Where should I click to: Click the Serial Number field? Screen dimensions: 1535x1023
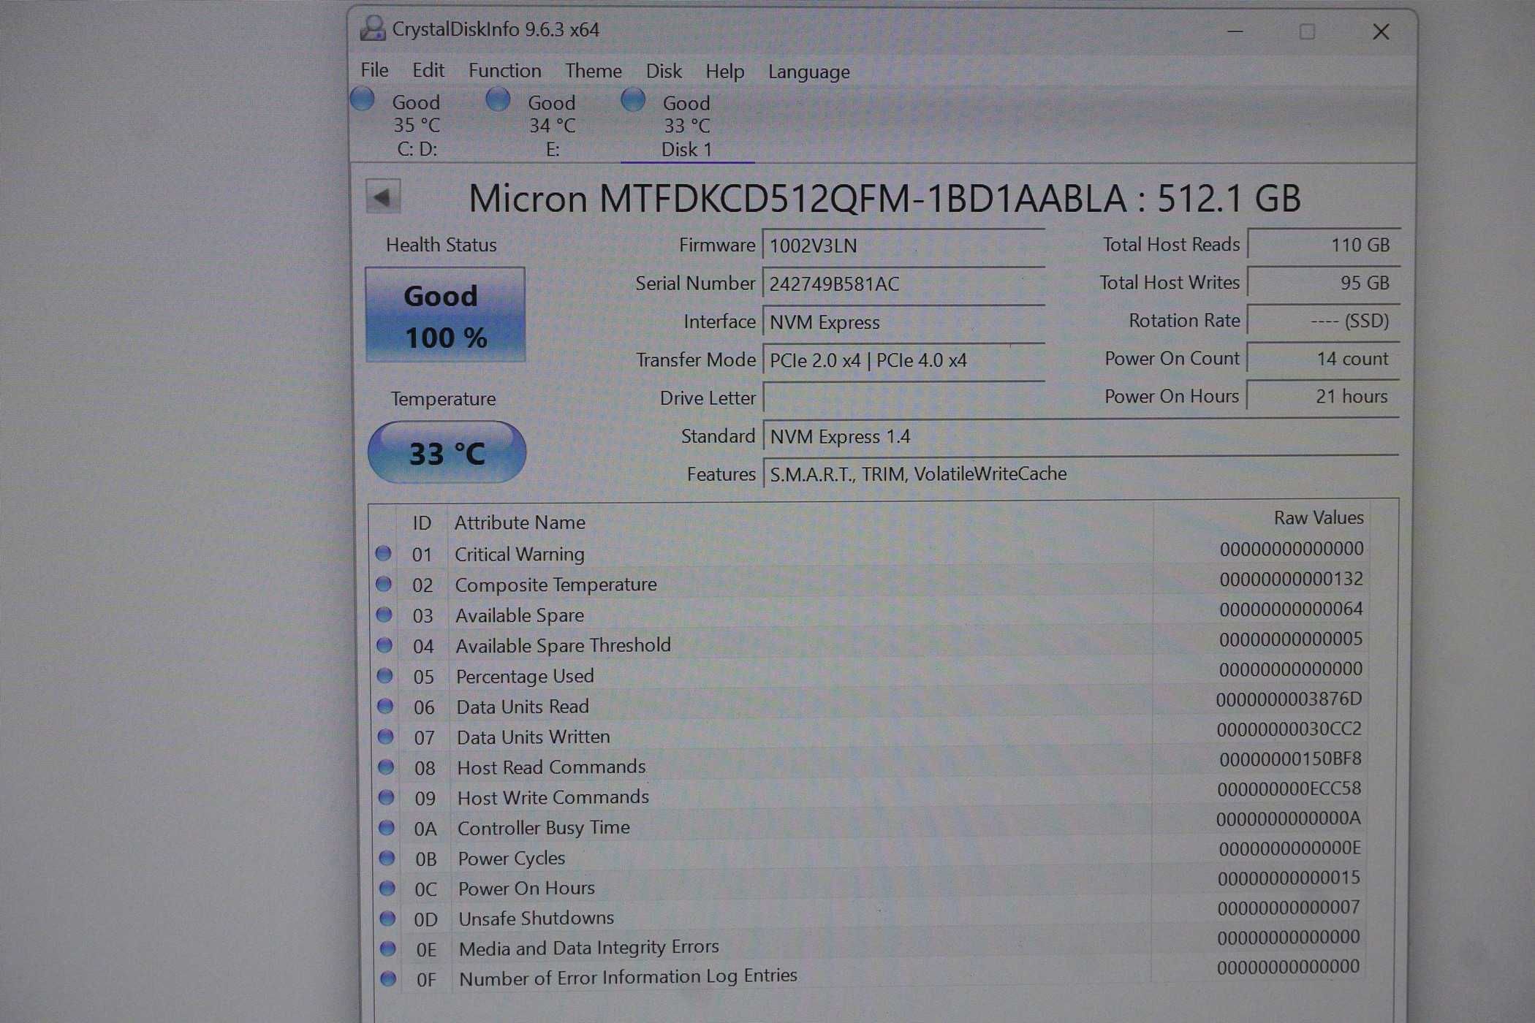[903, 284]
